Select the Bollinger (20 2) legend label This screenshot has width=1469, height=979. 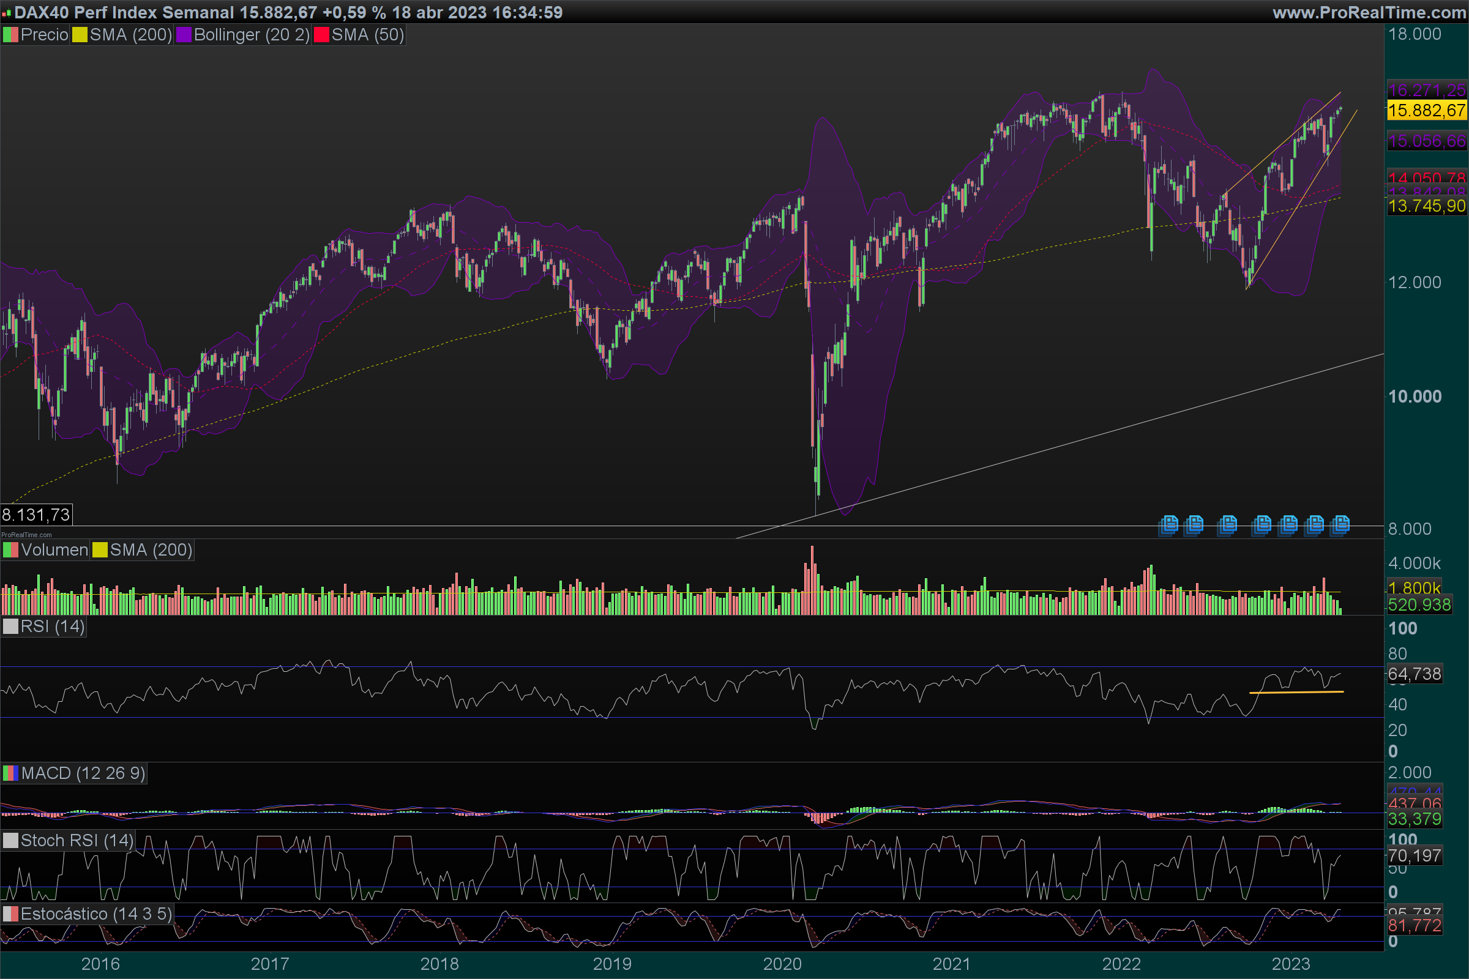(x=251, y=35)
